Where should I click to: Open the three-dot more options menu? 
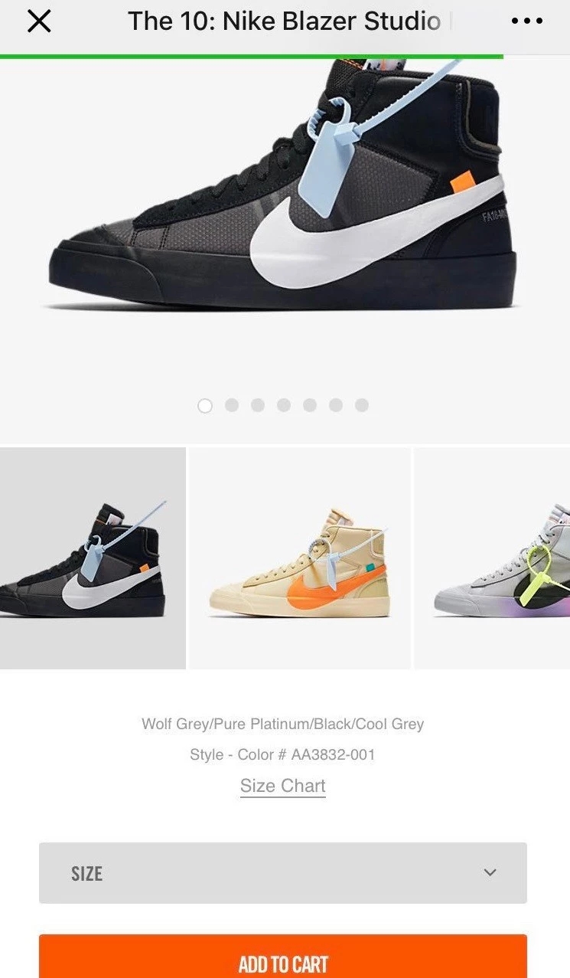point(526,21)
